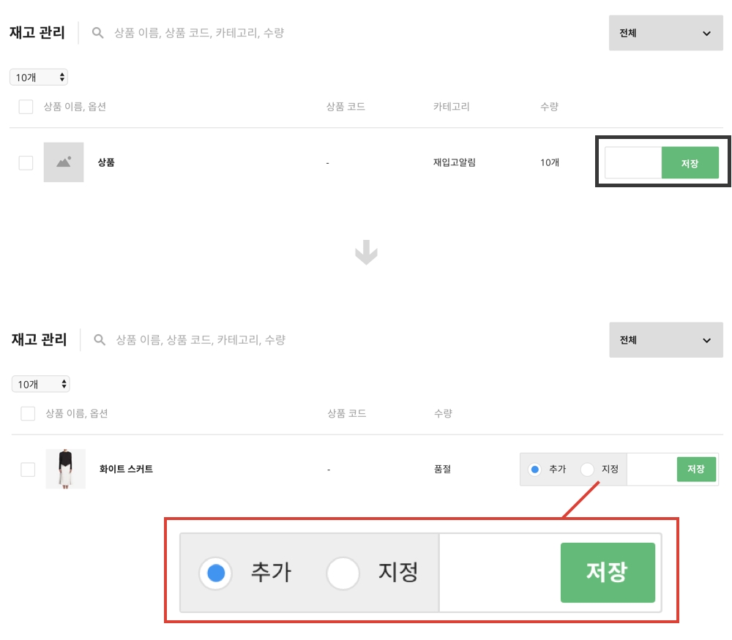This screenshot has height=640, width=732.
Task: Select the small 추가 radio button
Action: pyautogui.click(x=535, y=470)
